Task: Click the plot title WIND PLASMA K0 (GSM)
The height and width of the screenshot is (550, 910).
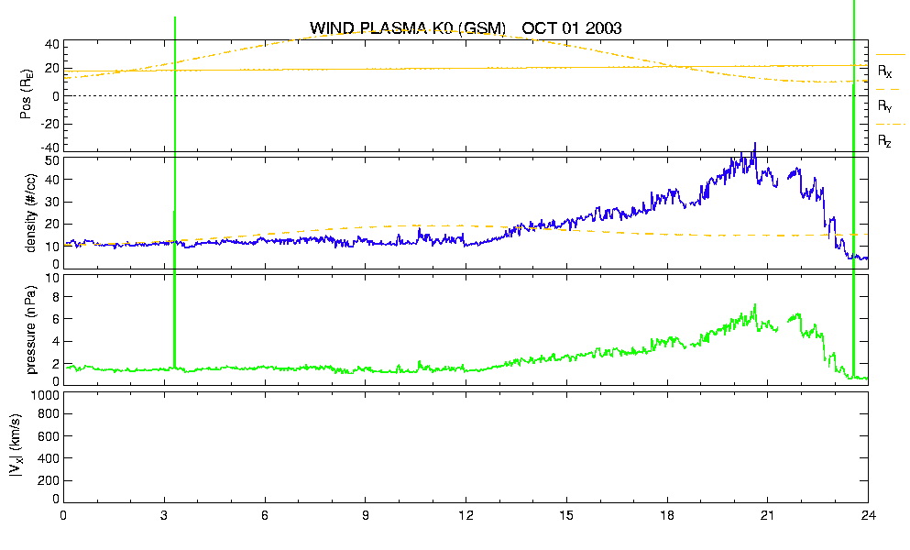Action: [408, 27]
